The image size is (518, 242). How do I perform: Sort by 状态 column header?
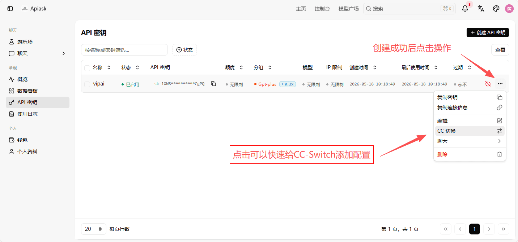pos(130,67)
